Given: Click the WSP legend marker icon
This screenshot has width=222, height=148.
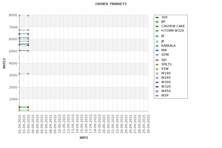Looking at the screenshot, I should click(157, 96).
